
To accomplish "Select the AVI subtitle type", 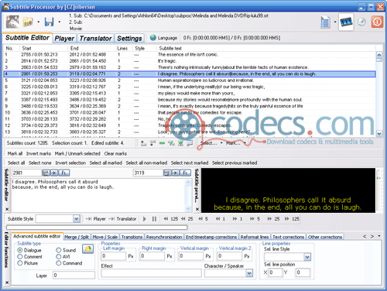I will pos(63,257).
